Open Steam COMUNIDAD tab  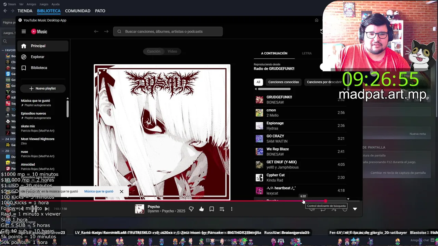[x=78, y=11]
